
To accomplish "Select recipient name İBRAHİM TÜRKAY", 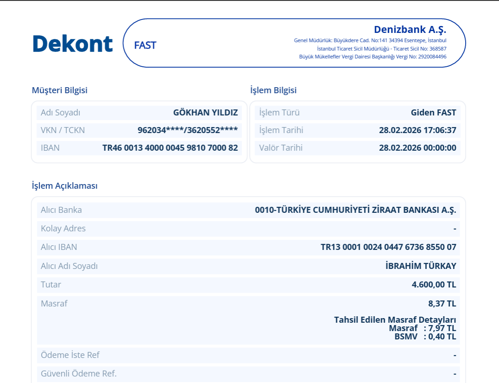I will tap(421, 266).
